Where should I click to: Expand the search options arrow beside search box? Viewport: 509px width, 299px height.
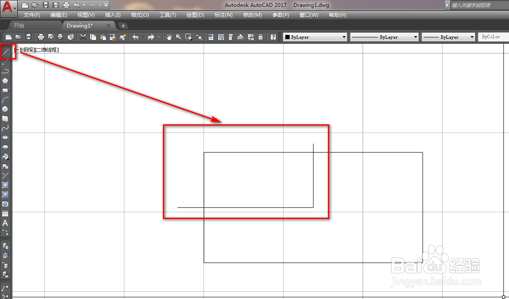tap(447, 5)
